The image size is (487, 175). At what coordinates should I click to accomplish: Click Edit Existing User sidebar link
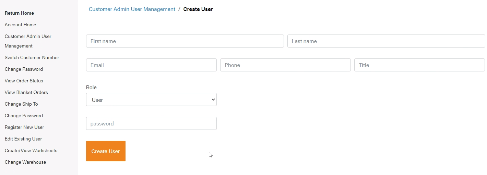coord(23,139)
